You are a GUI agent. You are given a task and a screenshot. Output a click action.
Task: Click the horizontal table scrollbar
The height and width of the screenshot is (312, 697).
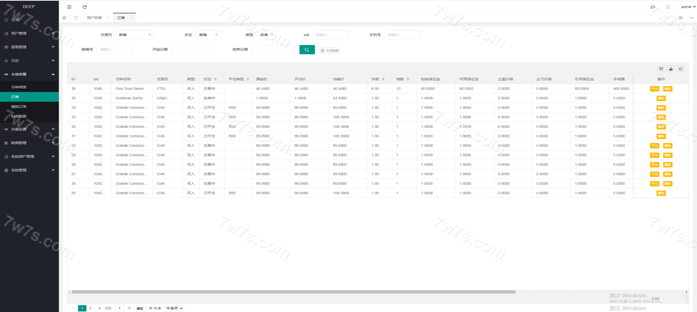293,292
